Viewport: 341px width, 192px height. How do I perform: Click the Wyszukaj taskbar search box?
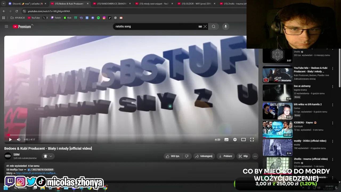click(x=21, y=188)
